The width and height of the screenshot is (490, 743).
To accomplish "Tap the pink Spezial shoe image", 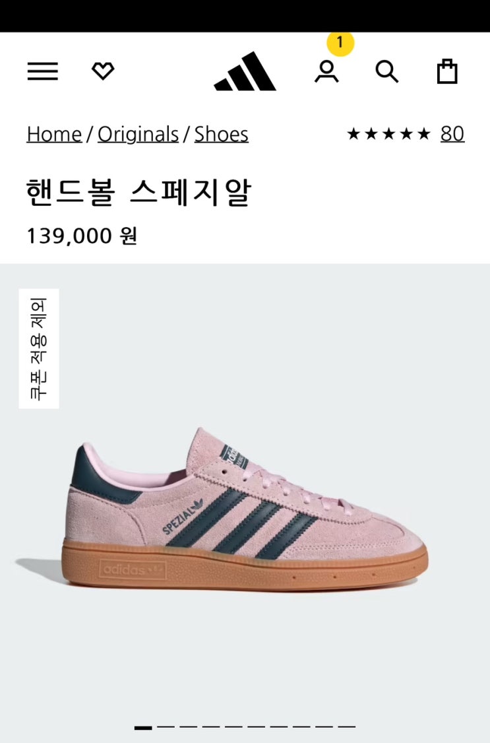I will 245,508.
